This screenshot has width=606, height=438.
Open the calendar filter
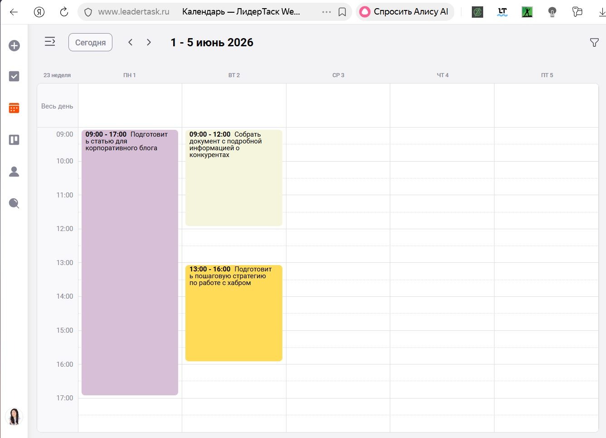pyautogui.click(x=594, y=42)
